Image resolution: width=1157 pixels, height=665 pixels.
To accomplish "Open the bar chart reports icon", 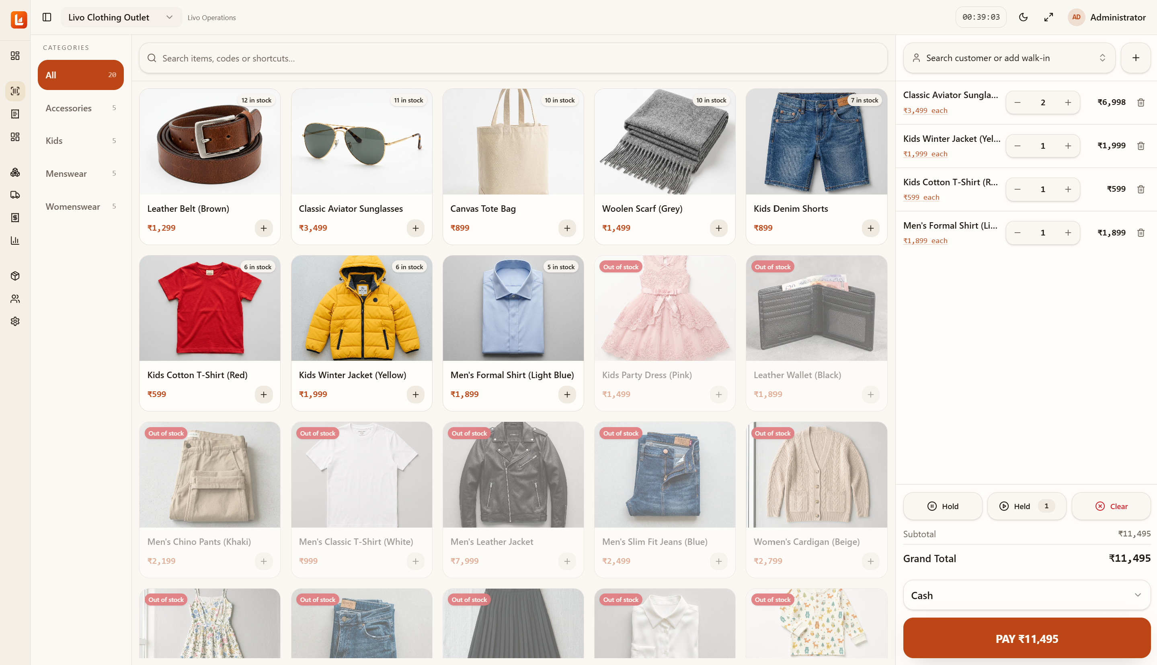I will (x=15, y=240).
